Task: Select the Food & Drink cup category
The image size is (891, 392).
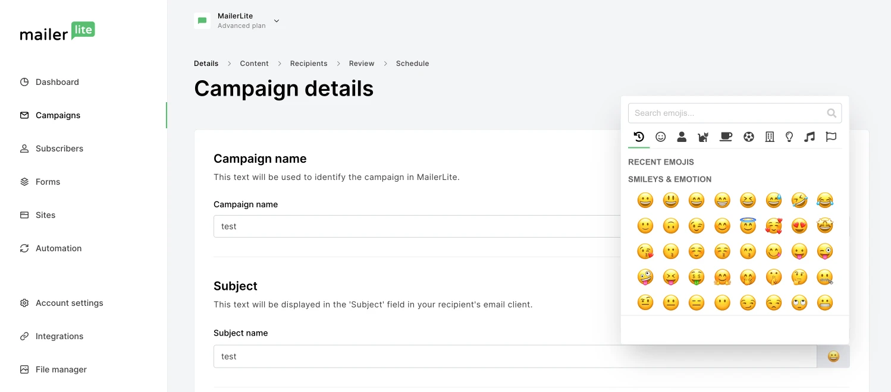Action: click(x=726, y=137)
